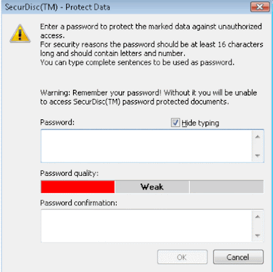The width and height of the screenshot is (273, 272).
Task: Click the Password: field label
Action: click(57, 123)
